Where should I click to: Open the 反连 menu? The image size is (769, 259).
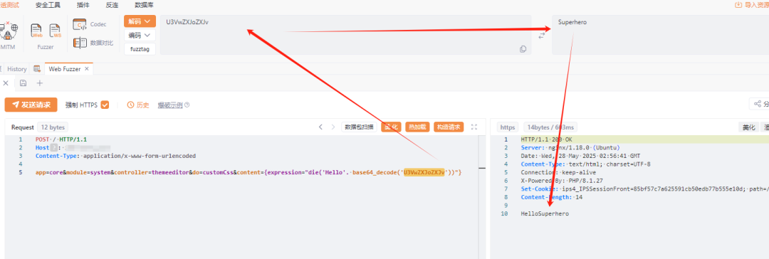[x=113, y=4]
